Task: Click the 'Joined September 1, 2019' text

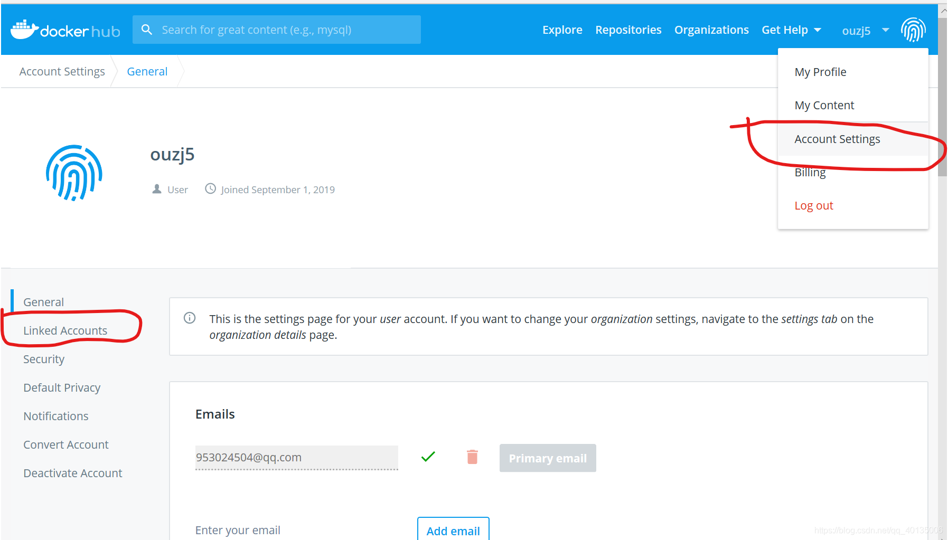Action: tap(278, 190)
